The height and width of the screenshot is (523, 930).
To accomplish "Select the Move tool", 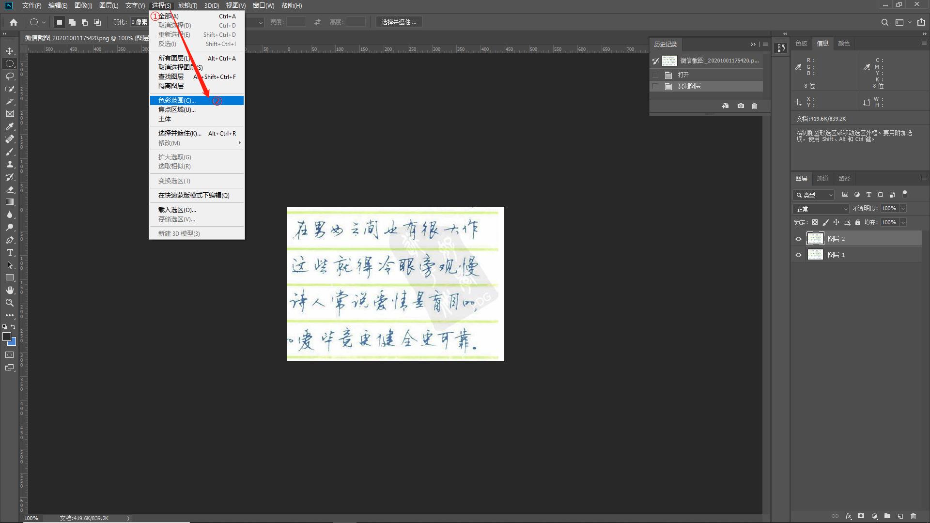I will coord(10,51).
